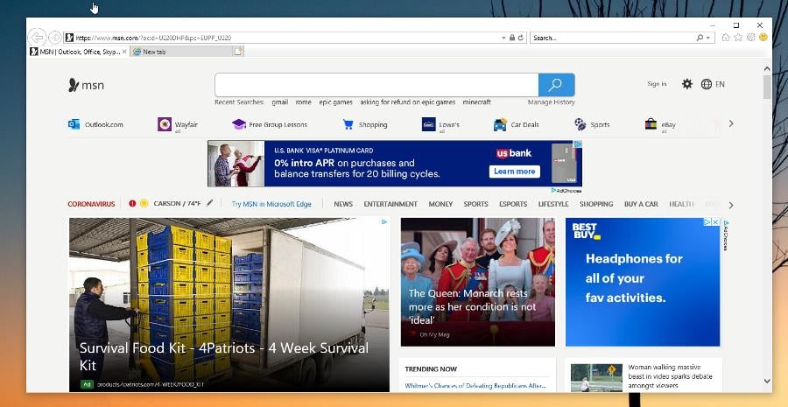The image size is (788, 407).
Task: Open the eBay shortcut
Action: coord(660,124)
